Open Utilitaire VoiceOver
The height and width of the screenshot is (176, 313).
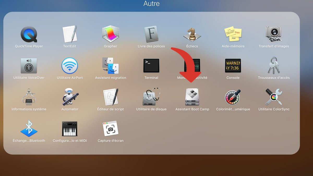click(x=29, y=66)
